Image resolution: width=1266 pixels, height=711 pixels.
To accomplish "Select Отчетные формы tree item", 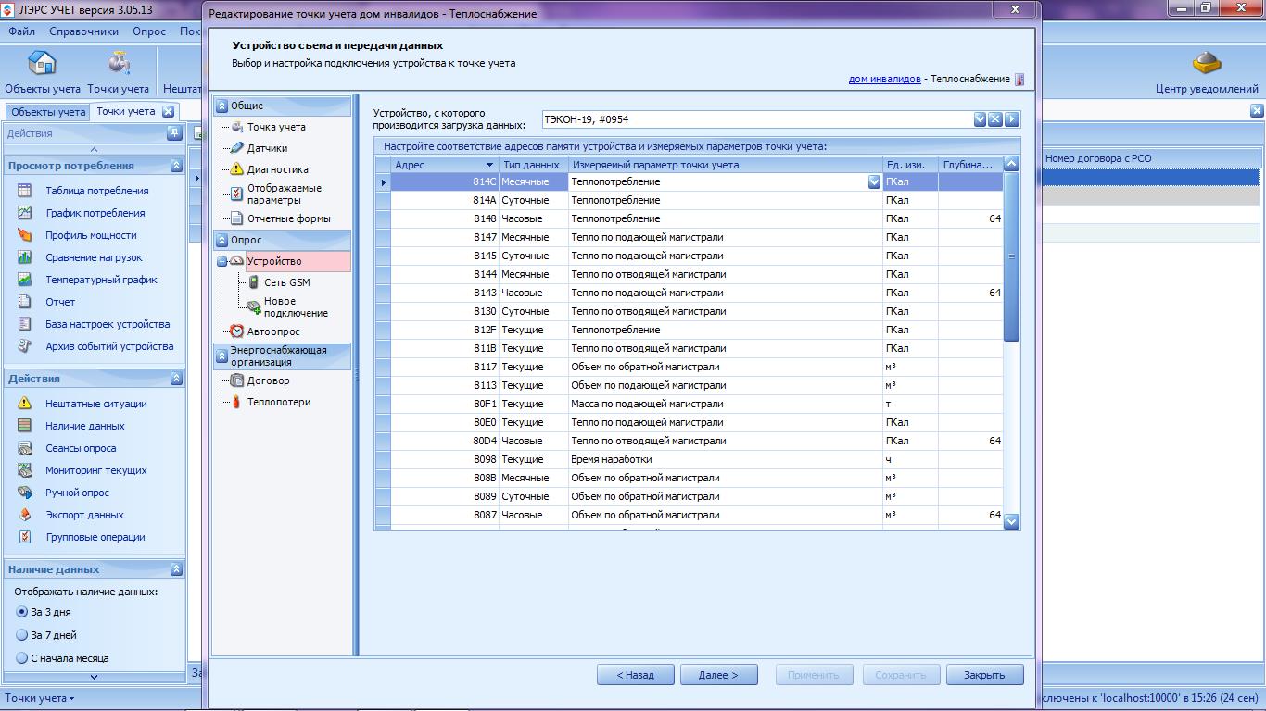I will (x=289, y=218).
